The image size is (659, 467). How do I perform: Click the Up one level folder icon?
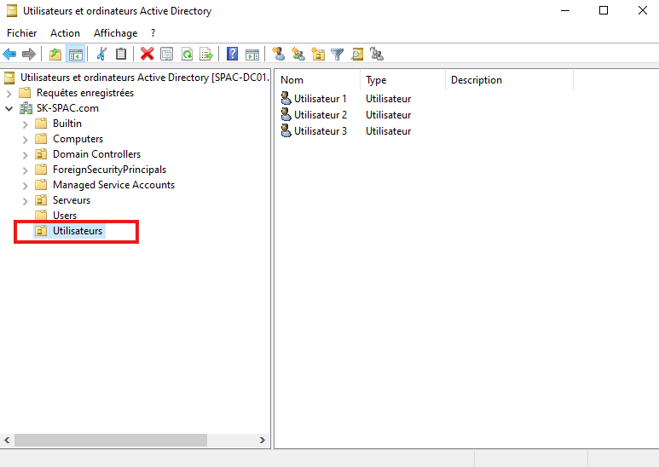click(55, 54)
